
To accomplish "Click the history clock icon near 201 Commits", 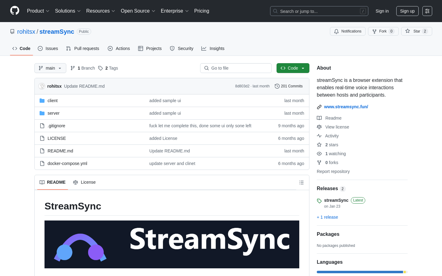I will click(x=277, y=86).
